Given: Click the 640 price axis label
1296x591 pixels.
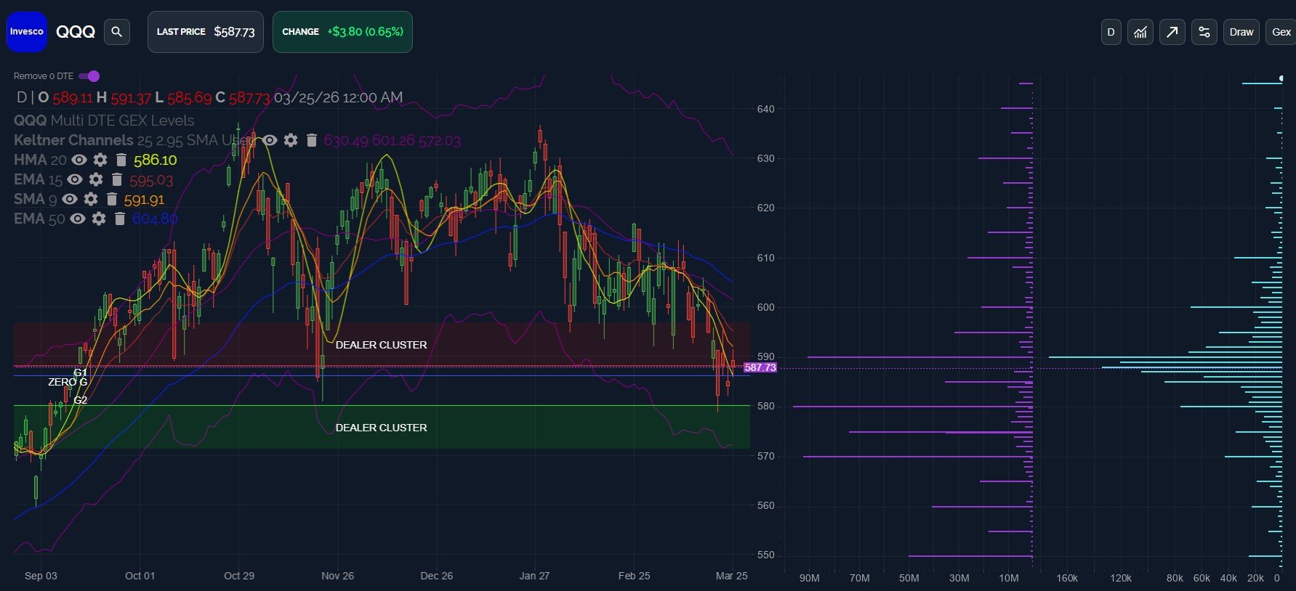Looking at the screenshot, I should (765, 109).
